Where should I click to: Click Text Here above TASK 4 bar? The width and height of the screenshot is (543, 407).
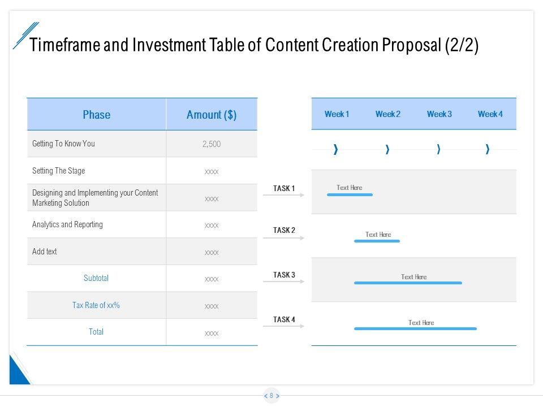click(421, 323)
